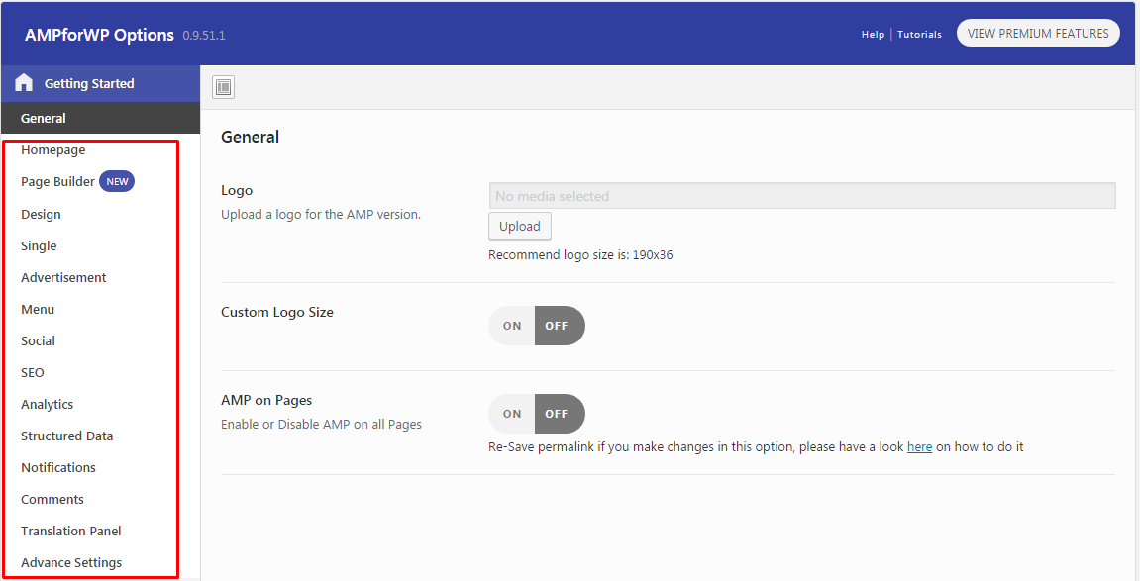Open the Translation Panel section
The height and width of the screenshot is (581, 1140).
(x=71, y=532)
